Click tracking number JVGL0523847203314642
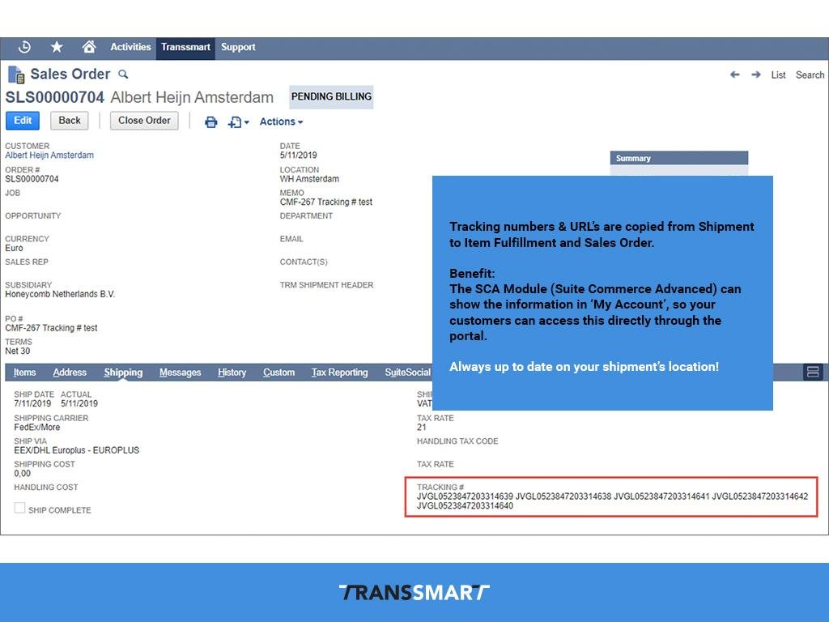 tap(759, 496)
